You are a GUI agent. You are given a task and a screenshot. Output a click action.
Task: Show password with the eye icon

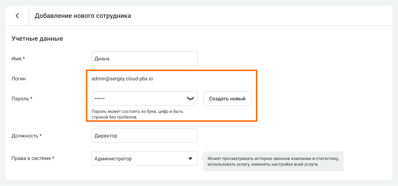[190, 99]
